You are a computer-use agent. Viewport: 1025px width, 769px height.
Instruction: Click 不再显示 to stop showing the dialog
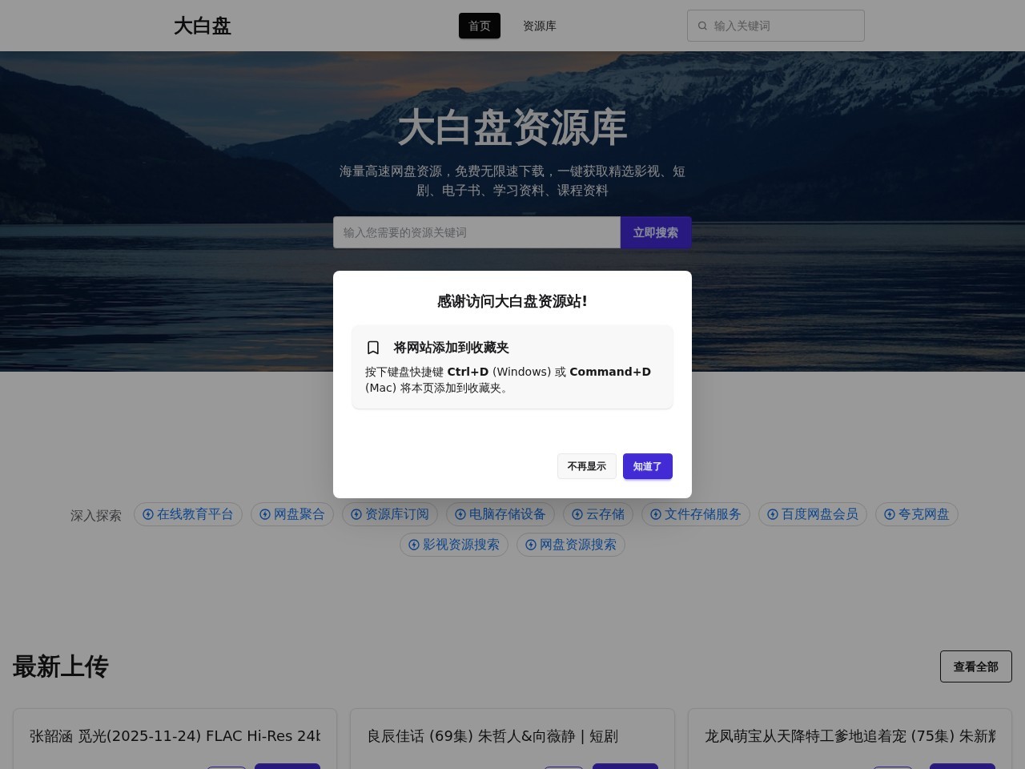click(587, 466)
